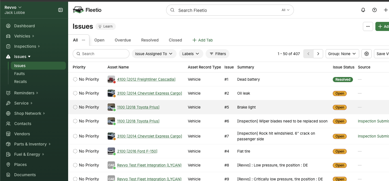This screenshot has width=389, height=181.
Task: Go to next page of issues
Action: click(318, 54)
